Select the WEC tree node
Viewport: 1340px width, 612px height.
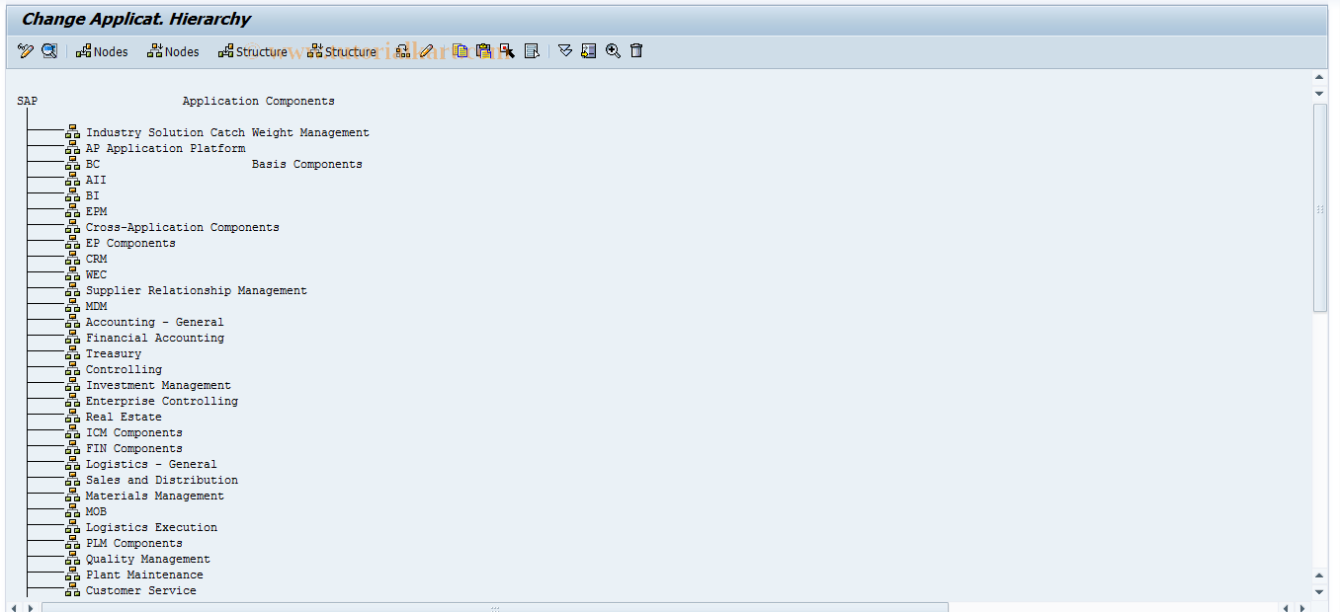click(x=96, y=274)
